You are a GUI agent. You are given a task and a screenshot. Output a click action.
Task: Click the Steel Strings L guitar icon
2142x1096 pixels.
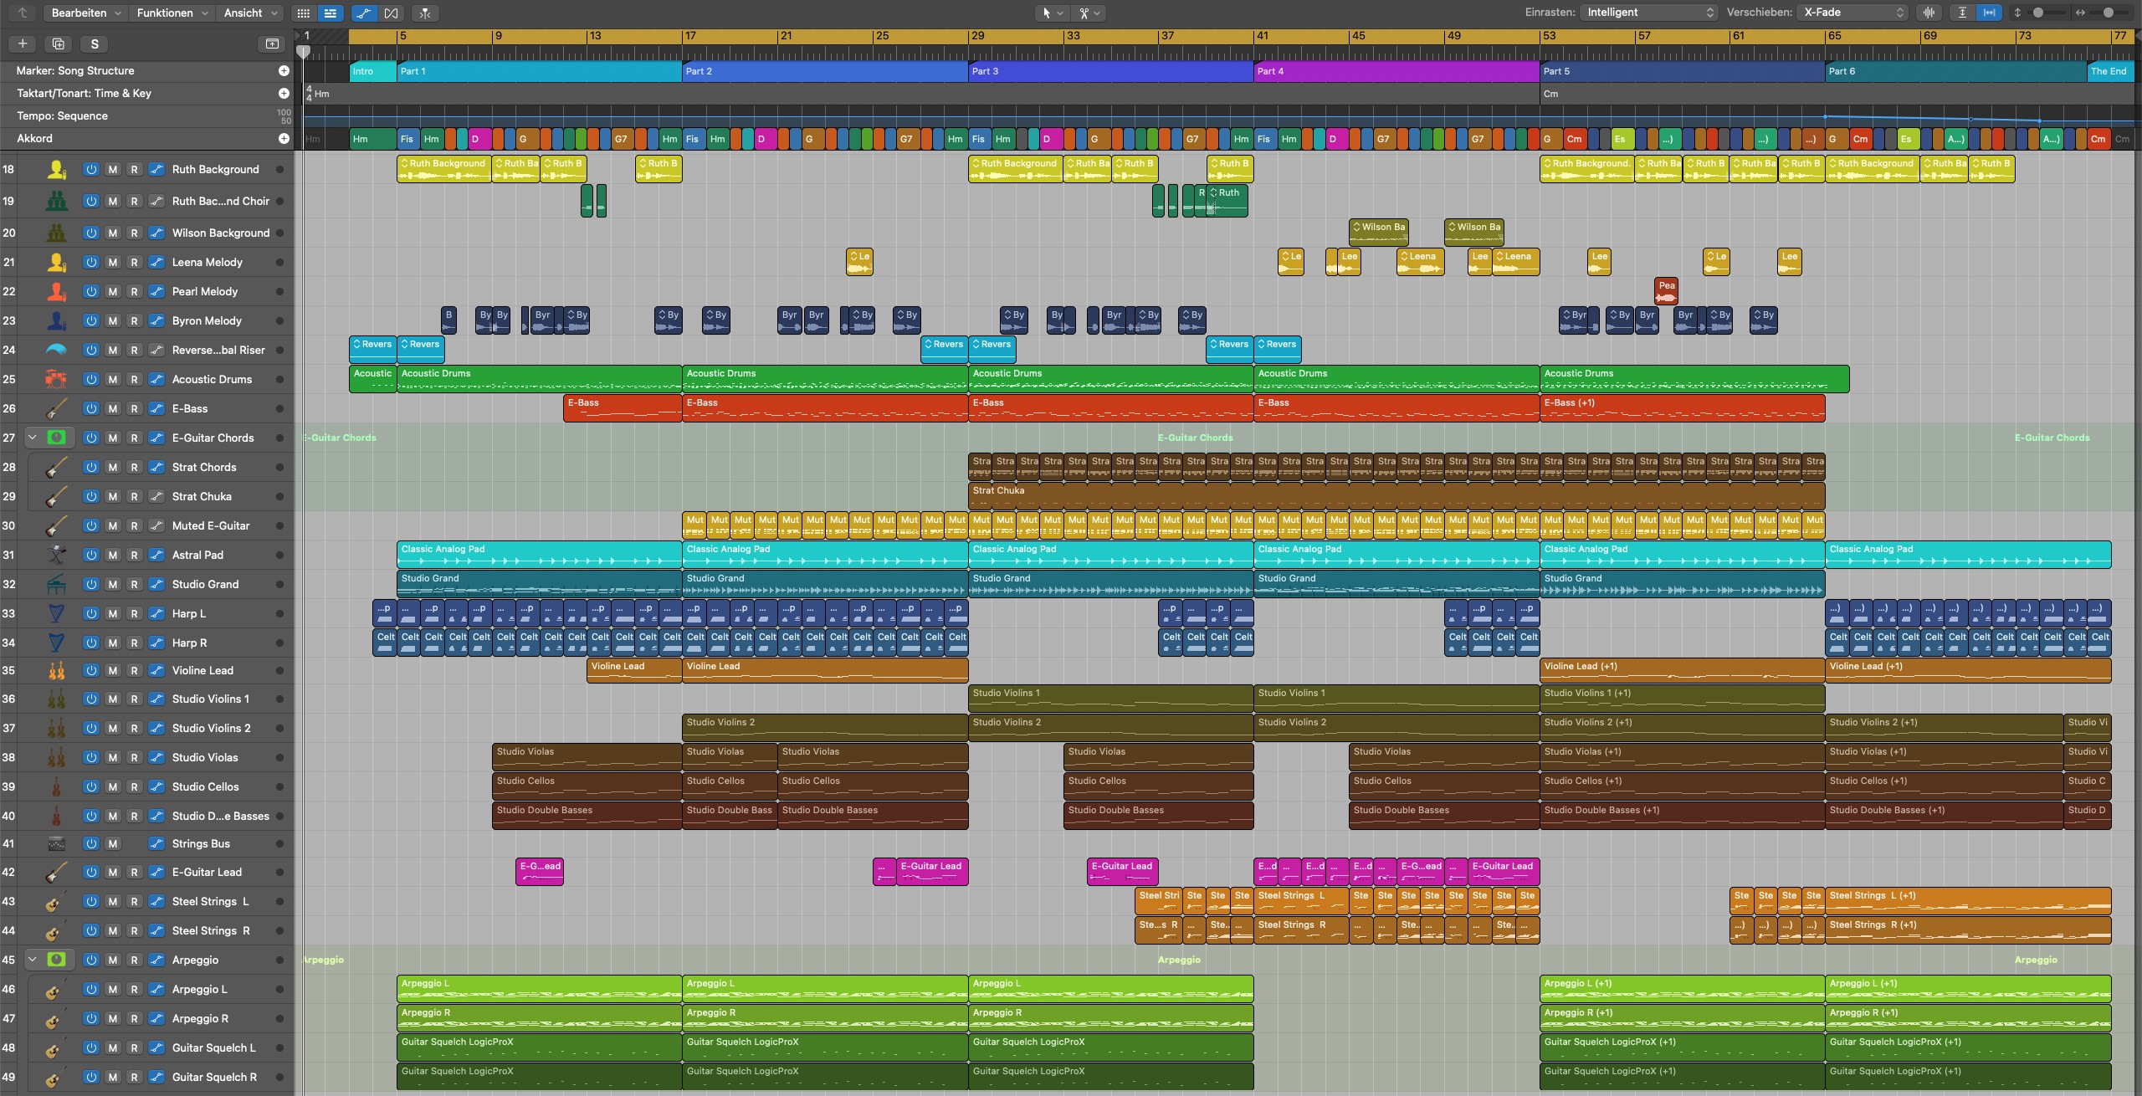[x=56, y=901]
